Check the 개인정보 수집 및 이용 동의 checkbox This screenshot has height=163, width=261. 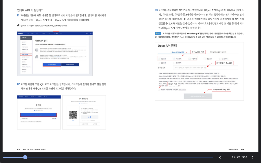(x=159, y=90)
